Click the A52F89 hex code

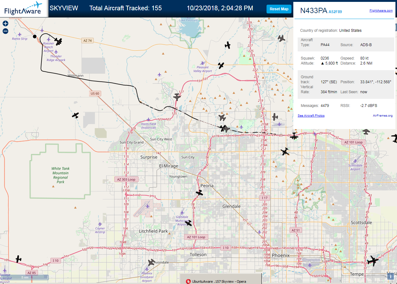coord(335,12)
